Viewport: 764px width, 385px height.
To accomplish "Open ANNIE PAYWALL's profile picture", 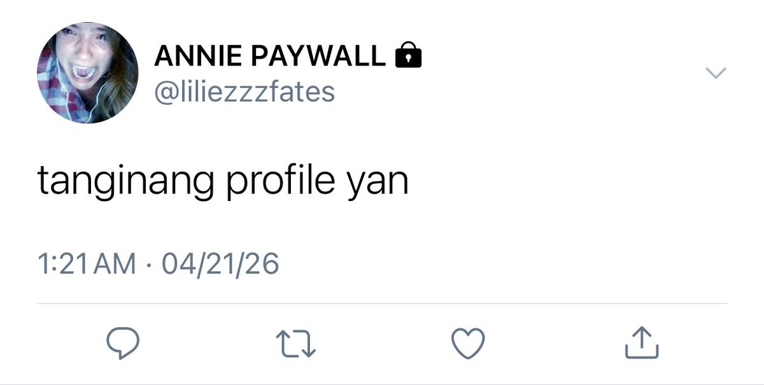I will click(87, 73).
